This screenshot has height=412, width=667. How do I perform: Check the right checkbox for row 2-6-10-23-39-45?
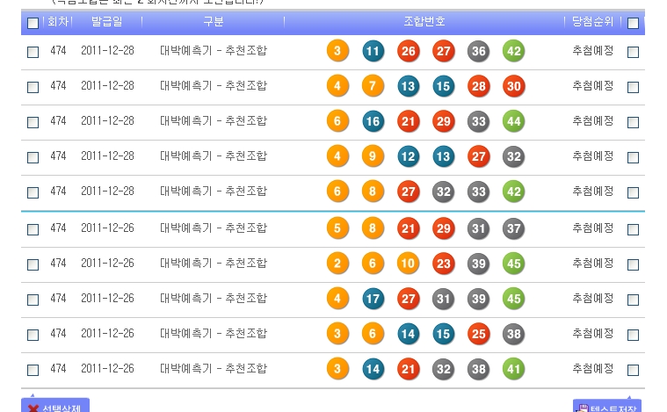633,264
